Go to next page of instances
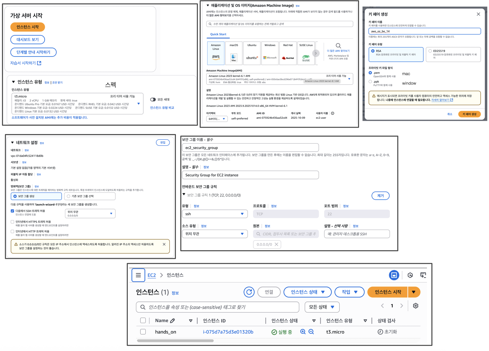This screenshot has width=489, height=351. pyautogui.click(x=402, y=306)
